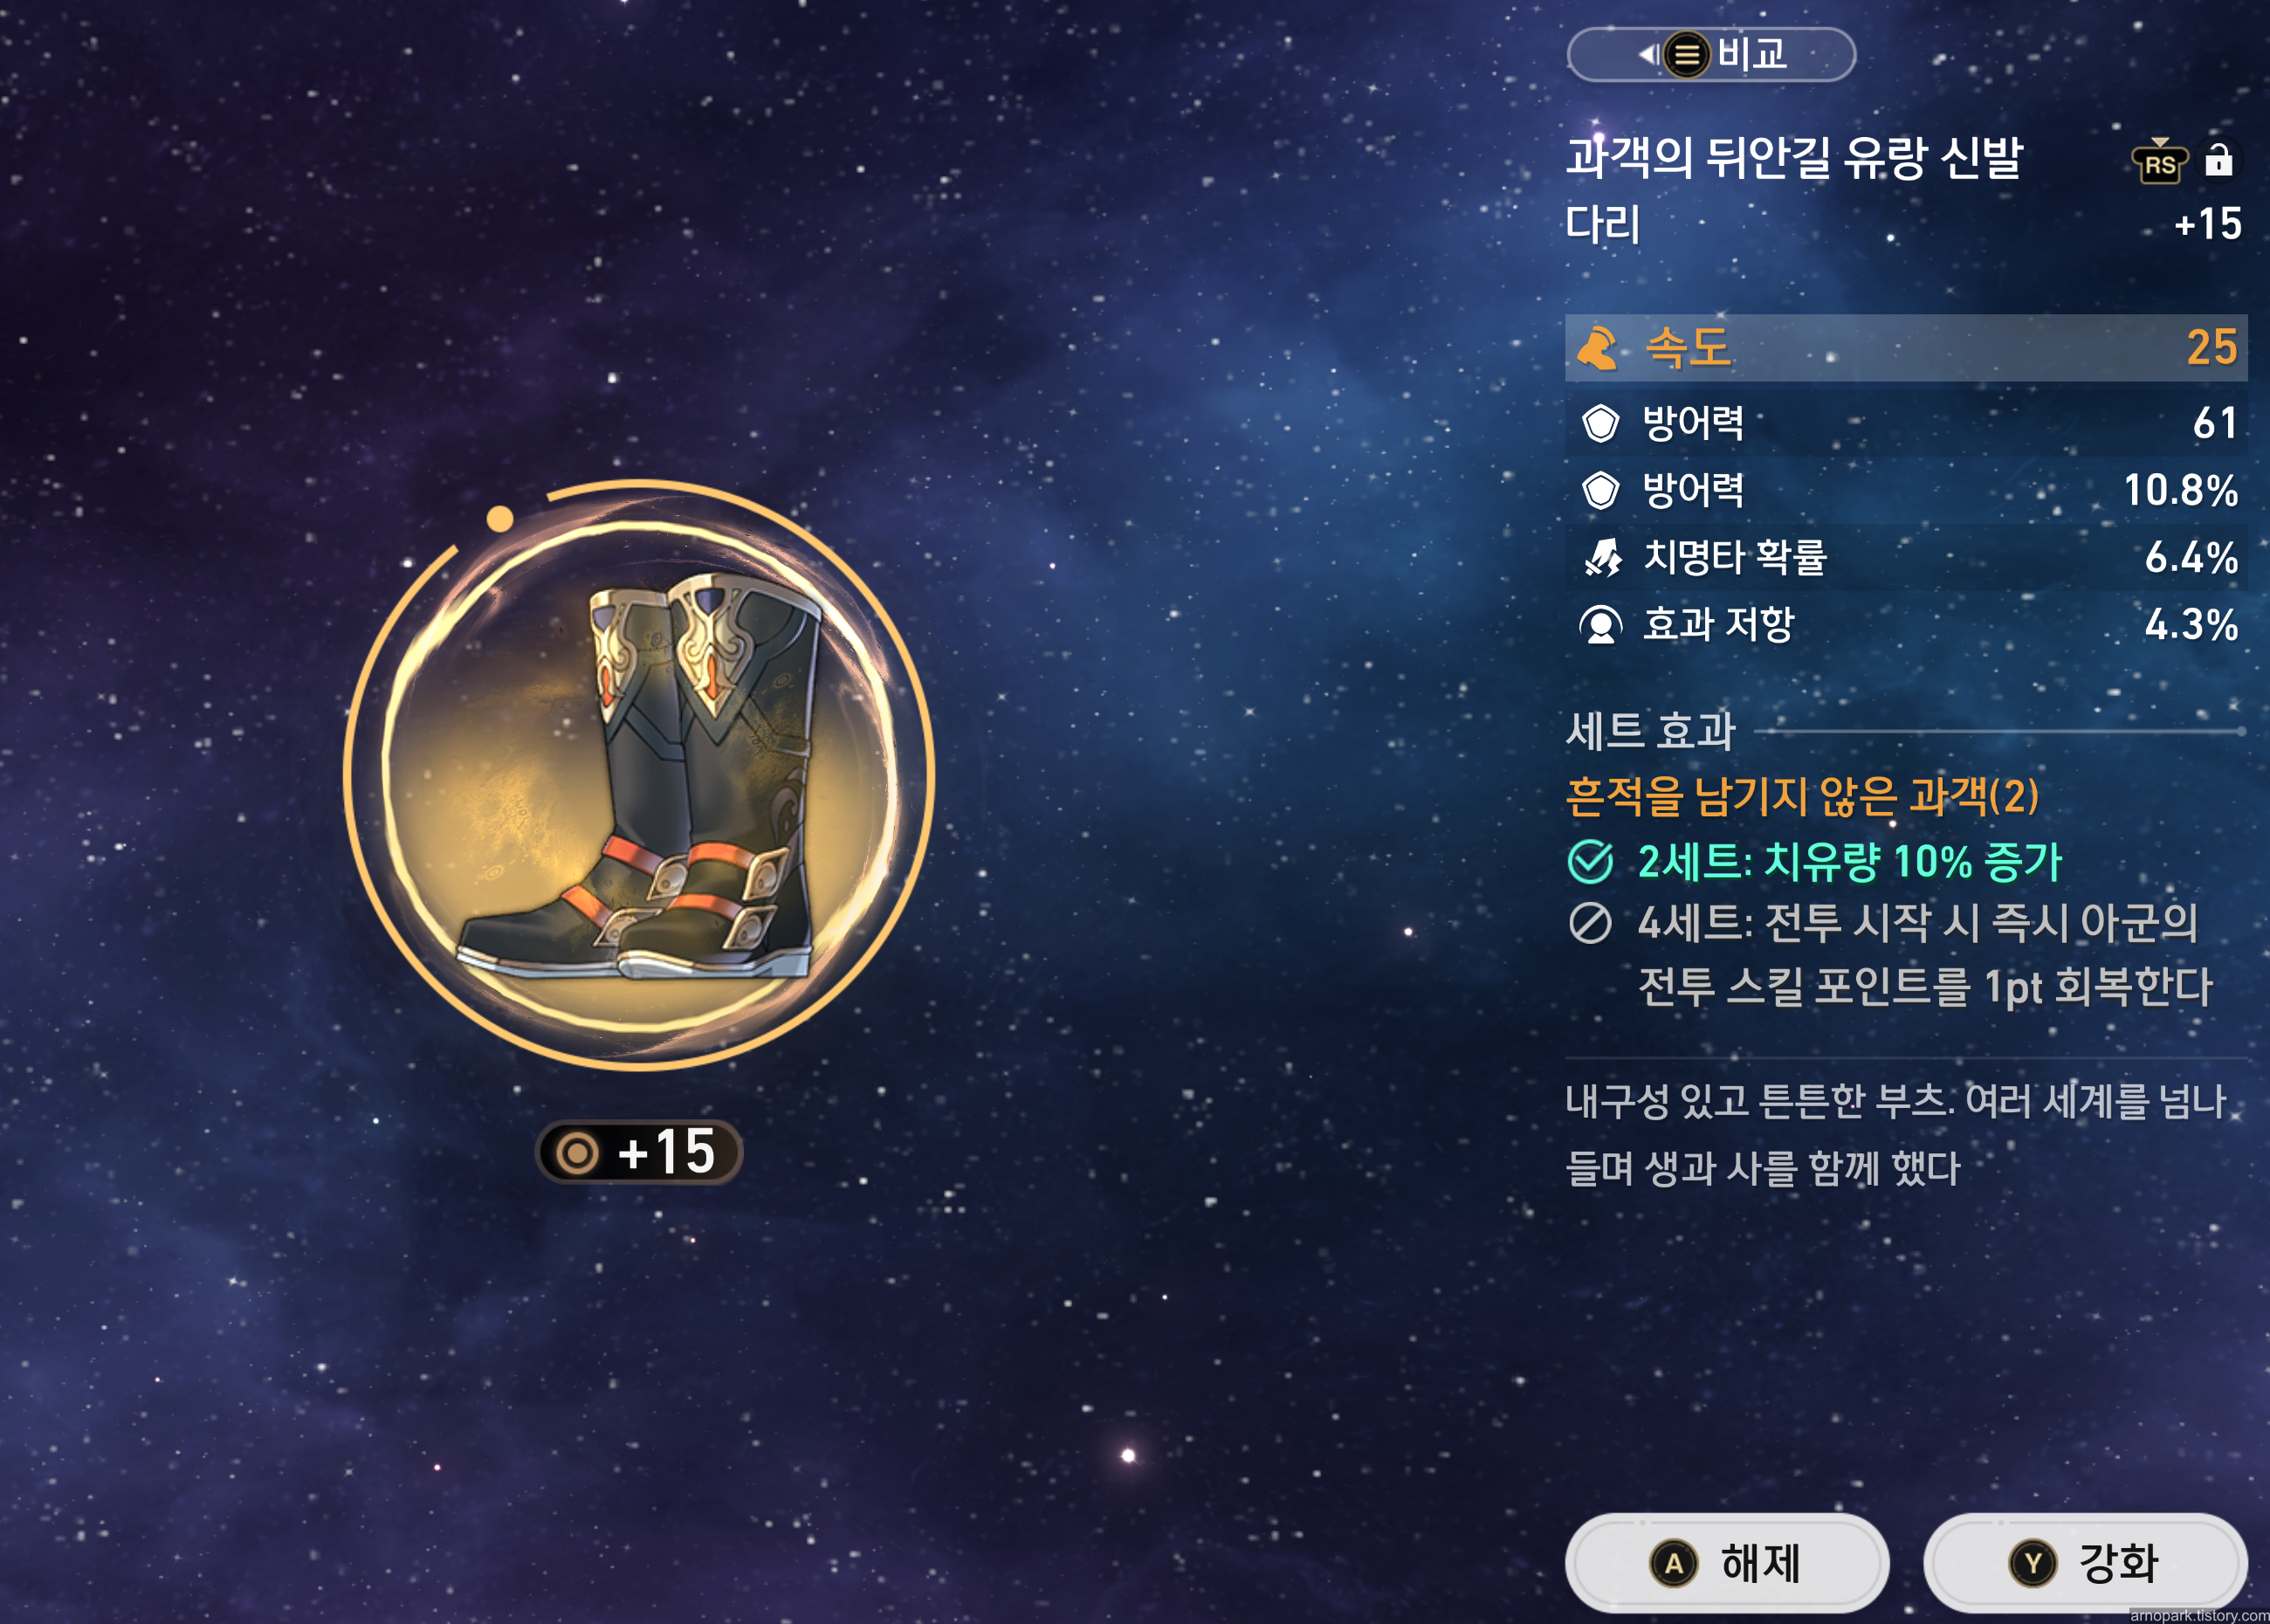Click the A controller icon on 해제
Screen dimensions: 2270x1624
pos(1674,1563)
